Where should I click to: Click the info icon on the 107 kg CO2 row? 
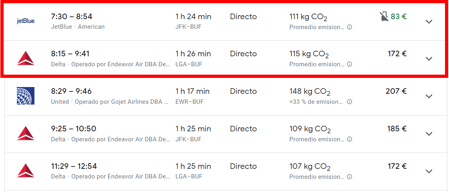349,177
